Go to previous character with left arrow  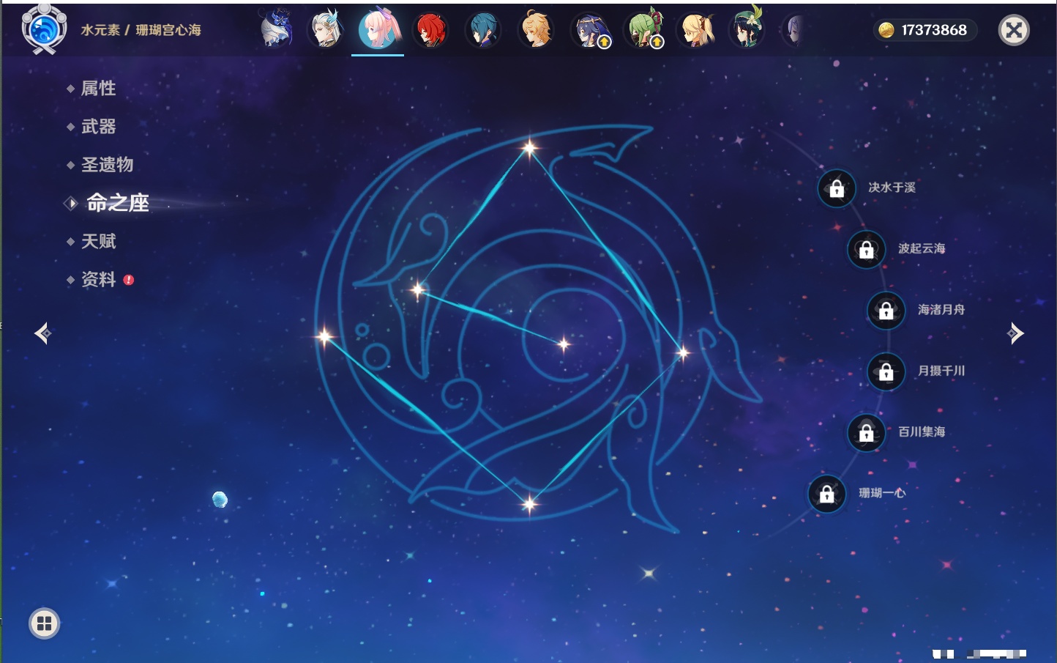tap(43, 333)
